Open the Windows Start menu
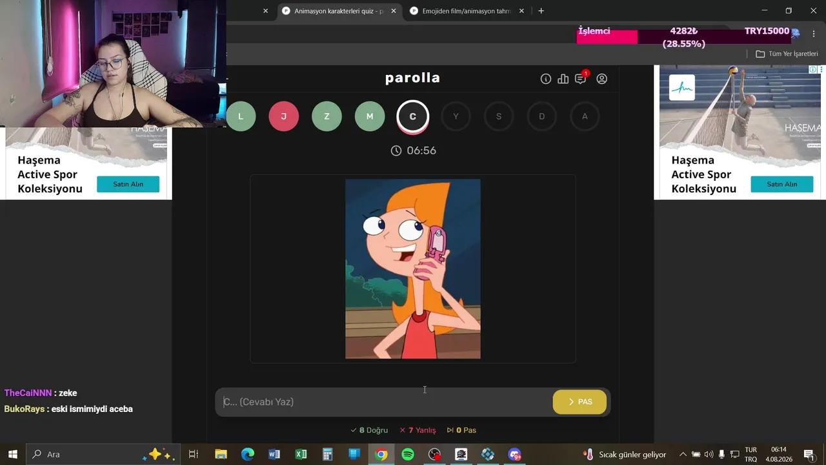 click(12, 454)
